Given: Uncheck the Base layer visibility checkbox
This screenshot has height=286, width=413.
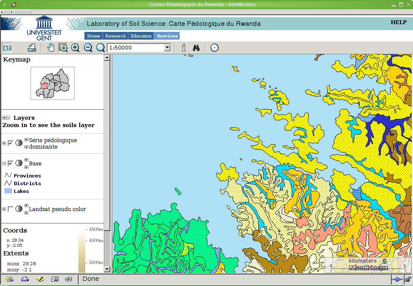Looking at the screenshot, I should [x=10, y=163].
